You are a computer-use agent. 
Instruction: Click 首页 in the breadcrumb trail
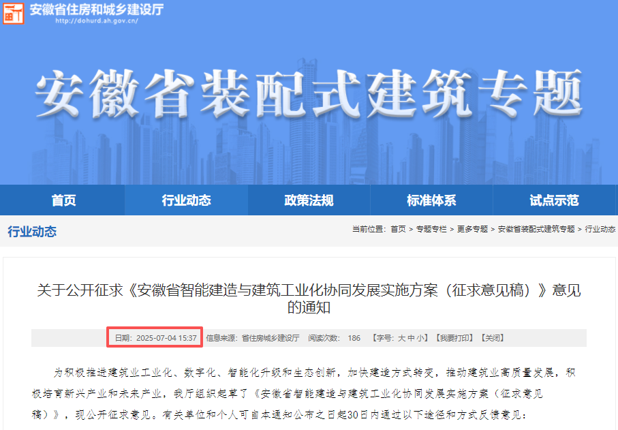tap(398, 230)
